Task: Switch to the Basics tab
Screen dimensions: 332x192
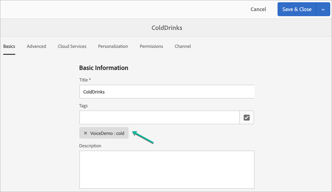Action: tap(9, 46)
